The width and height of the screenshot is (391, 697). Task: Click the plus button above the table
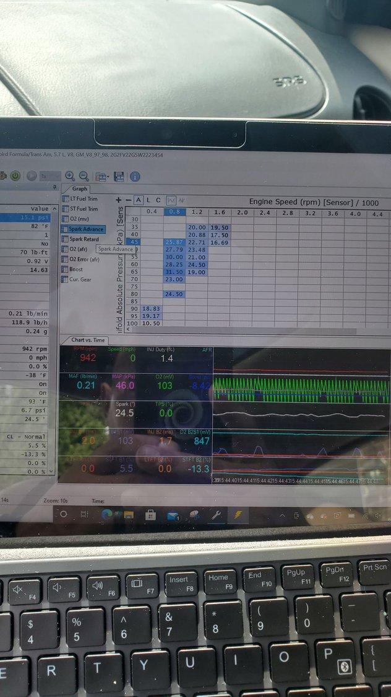[118, 200]
